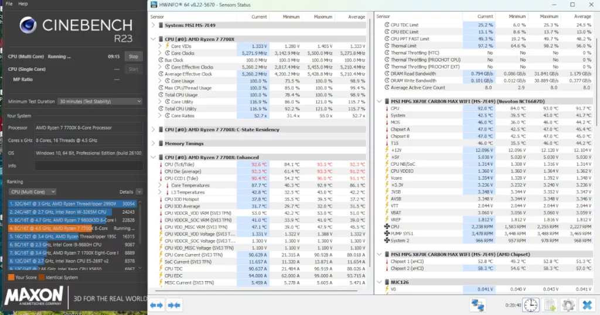Click the Maximum column header in left pane

pyautogui.click(x=323, y=17)
